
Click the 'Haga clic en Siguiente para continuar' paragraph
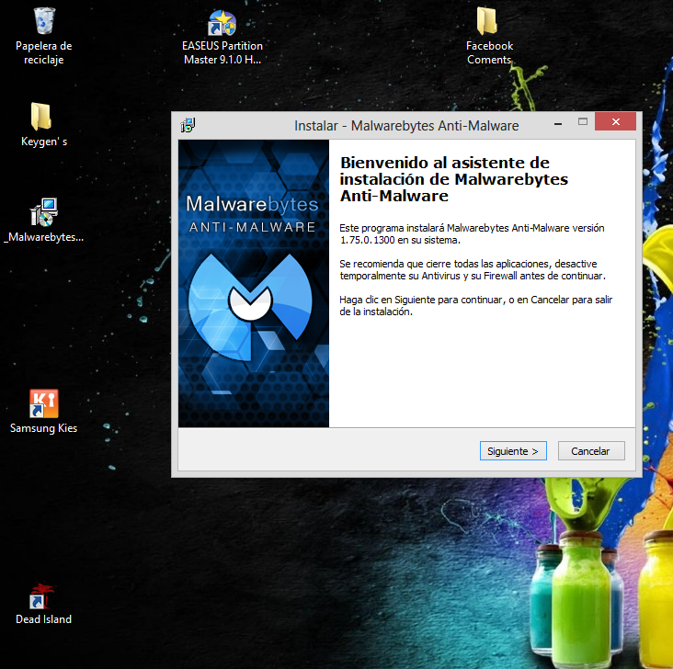(475, 305)
